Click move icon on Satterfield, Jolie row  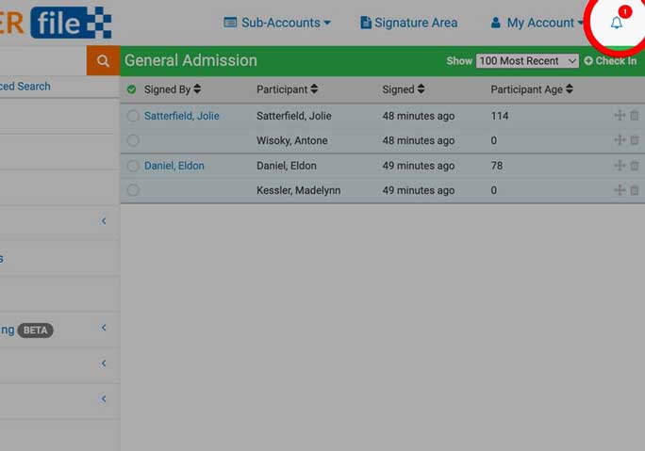point(620,116)
